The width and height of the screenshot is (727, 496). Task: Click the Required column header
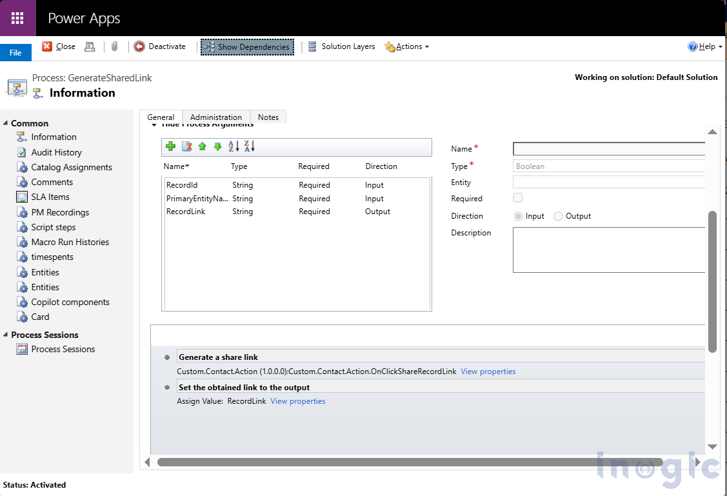click(x=314, y=166)
